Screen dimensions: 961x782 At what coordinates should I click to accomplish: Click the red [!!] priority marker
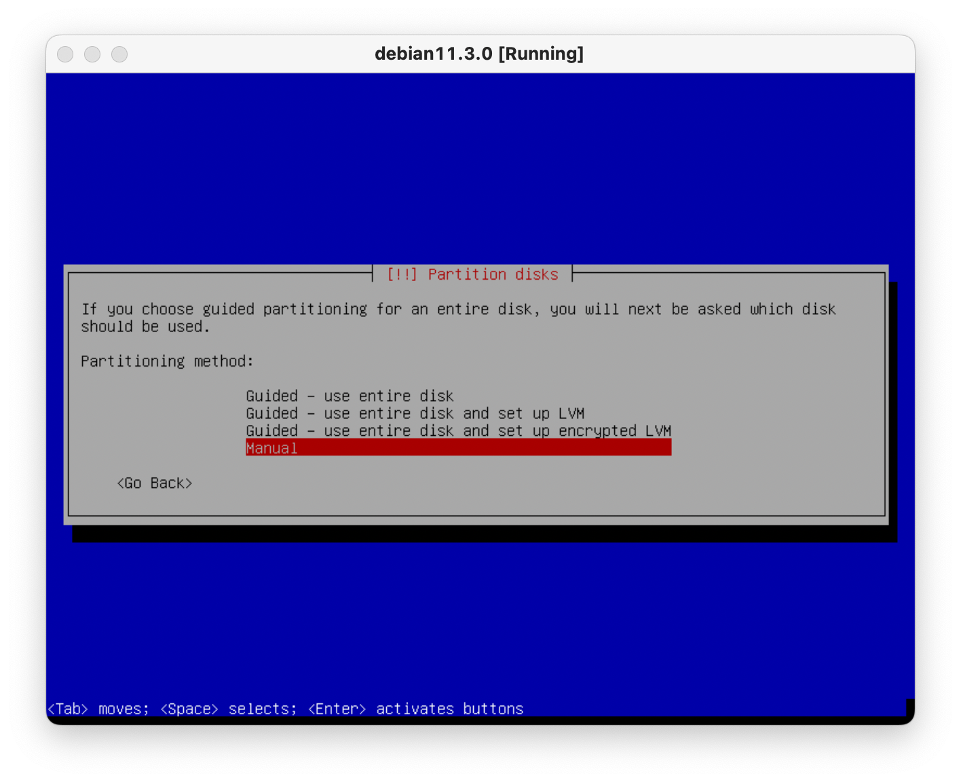tap(402, 274)
